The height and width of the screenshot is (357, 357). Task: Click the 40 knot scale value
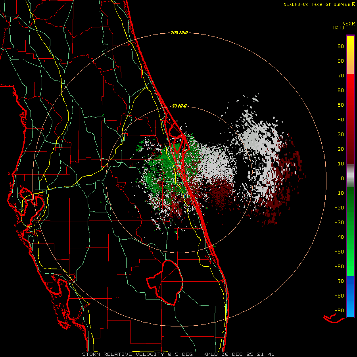click(x=341, y=119)
